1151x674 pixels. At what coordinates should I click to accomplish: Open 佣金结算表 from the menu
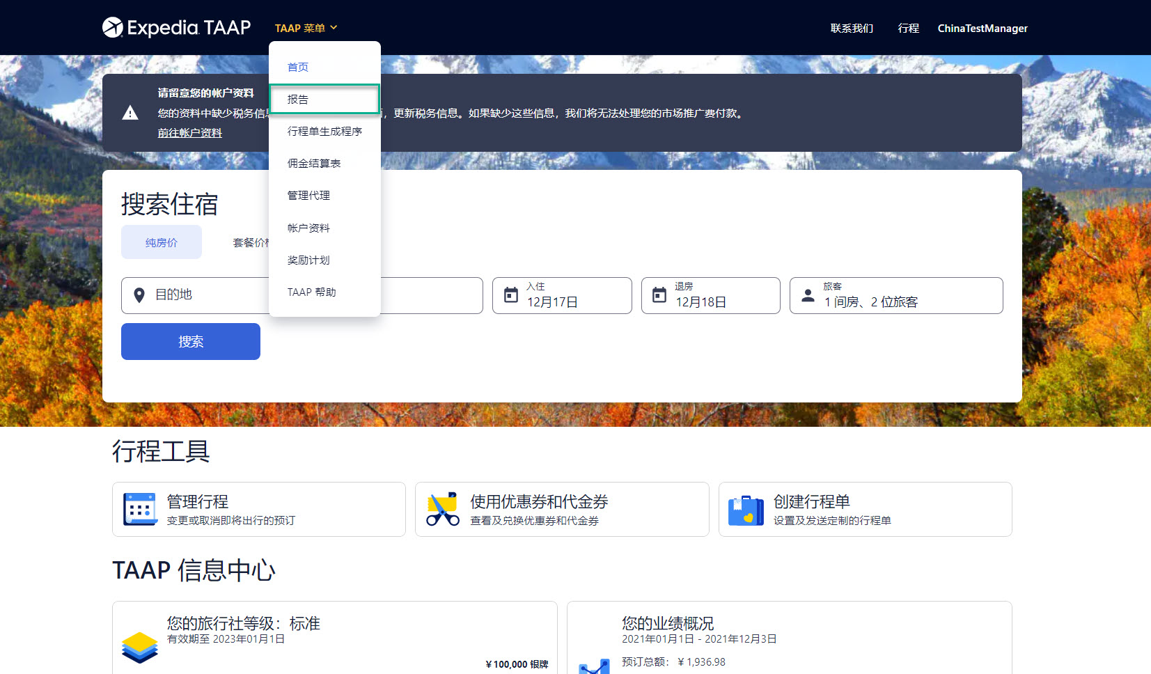pos(324,163)
